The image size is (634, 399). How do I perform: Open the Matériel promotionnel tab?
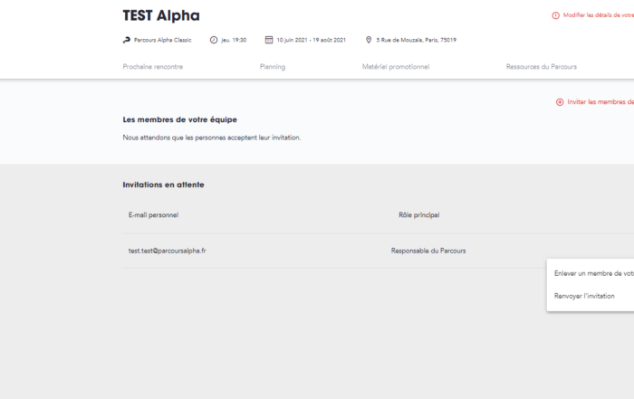[x=396, y=67]
